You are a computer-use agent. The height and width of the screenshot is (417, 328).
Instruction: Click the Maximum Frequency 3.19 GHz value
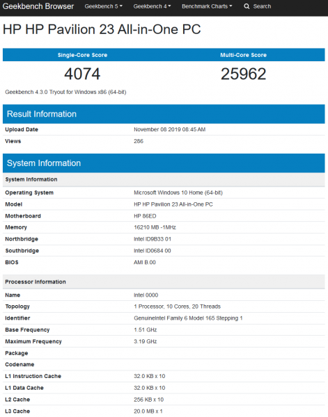tap(146, 341)
